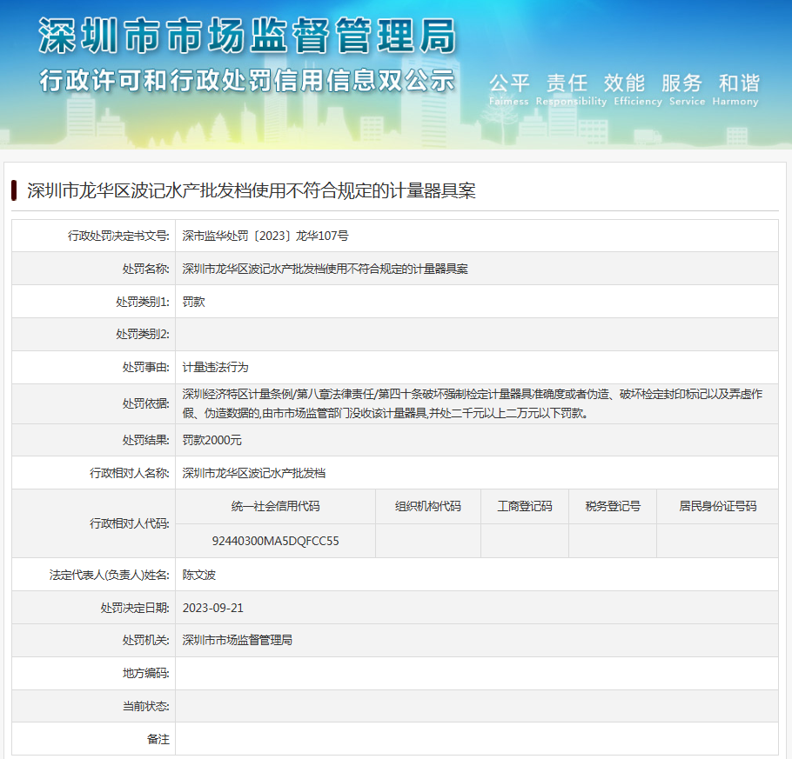792x759 pixels.
Task: Click the 居民身份证号码 column header
Action: click(x=717, y=506)
